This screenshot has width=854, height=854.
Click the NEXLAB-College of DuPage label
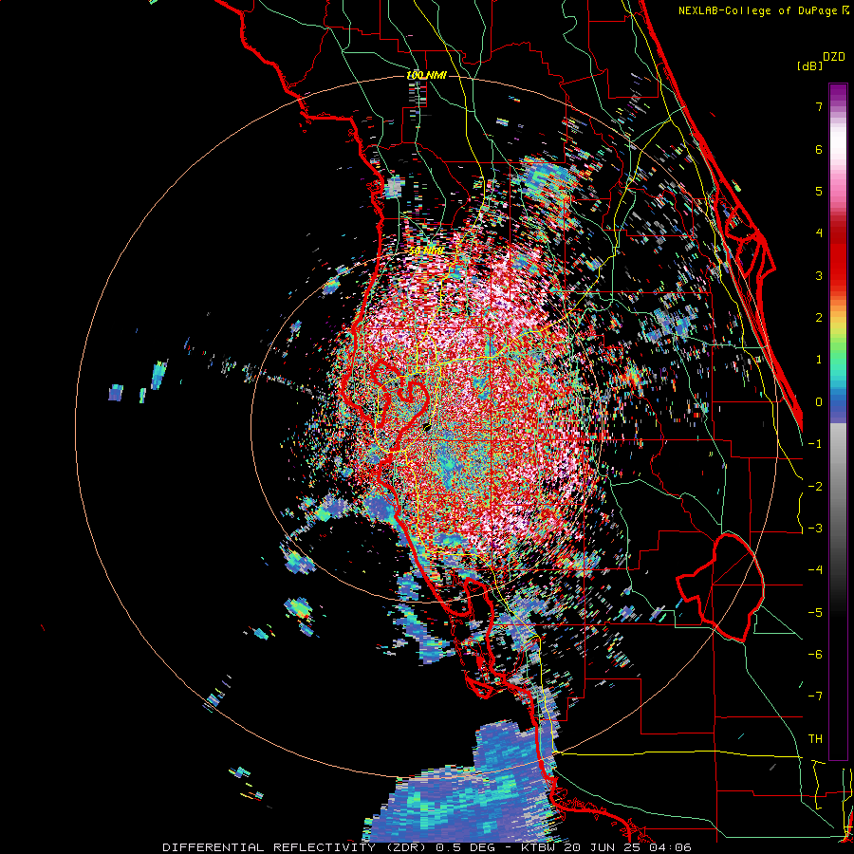(763, 10)
